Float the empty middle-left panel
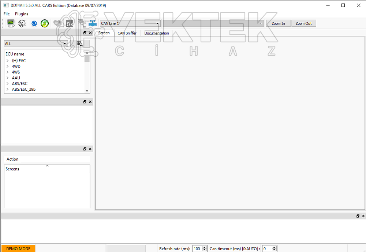 pyautogui.click(x=85, y=102)
